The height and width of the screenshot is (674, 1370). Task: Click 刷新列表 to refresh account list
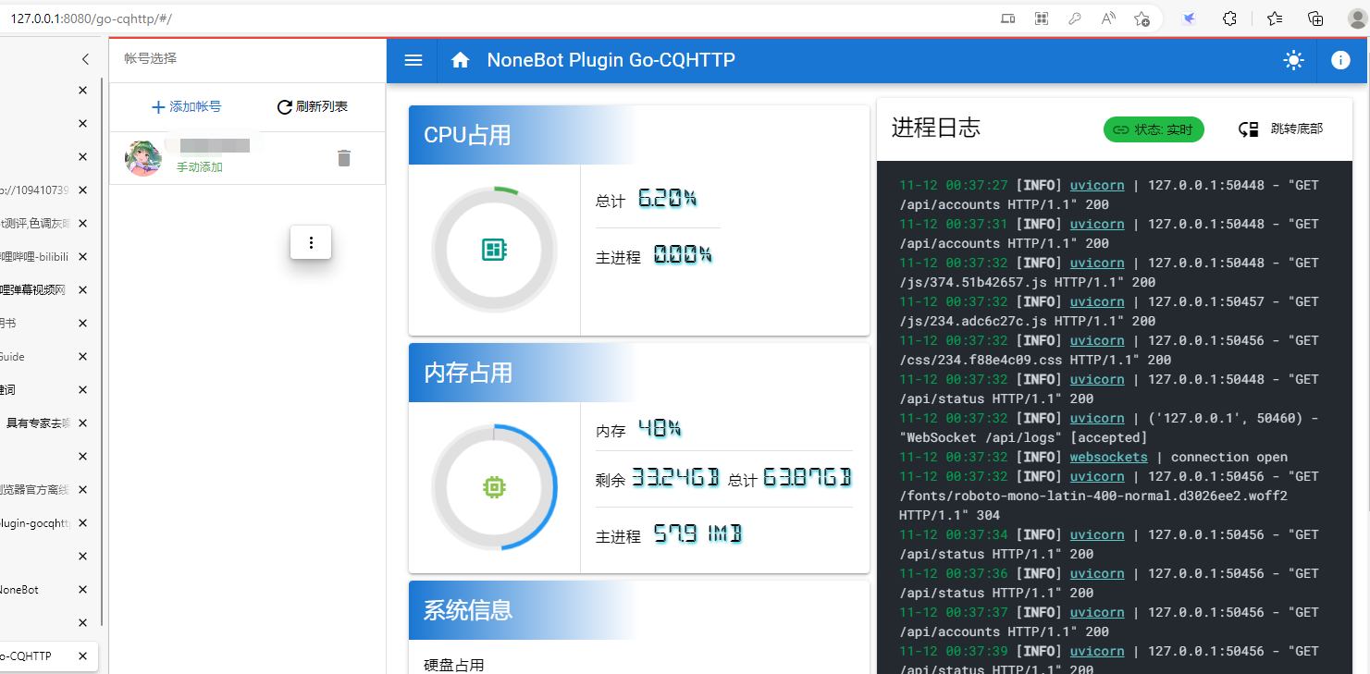pos(313,107)
